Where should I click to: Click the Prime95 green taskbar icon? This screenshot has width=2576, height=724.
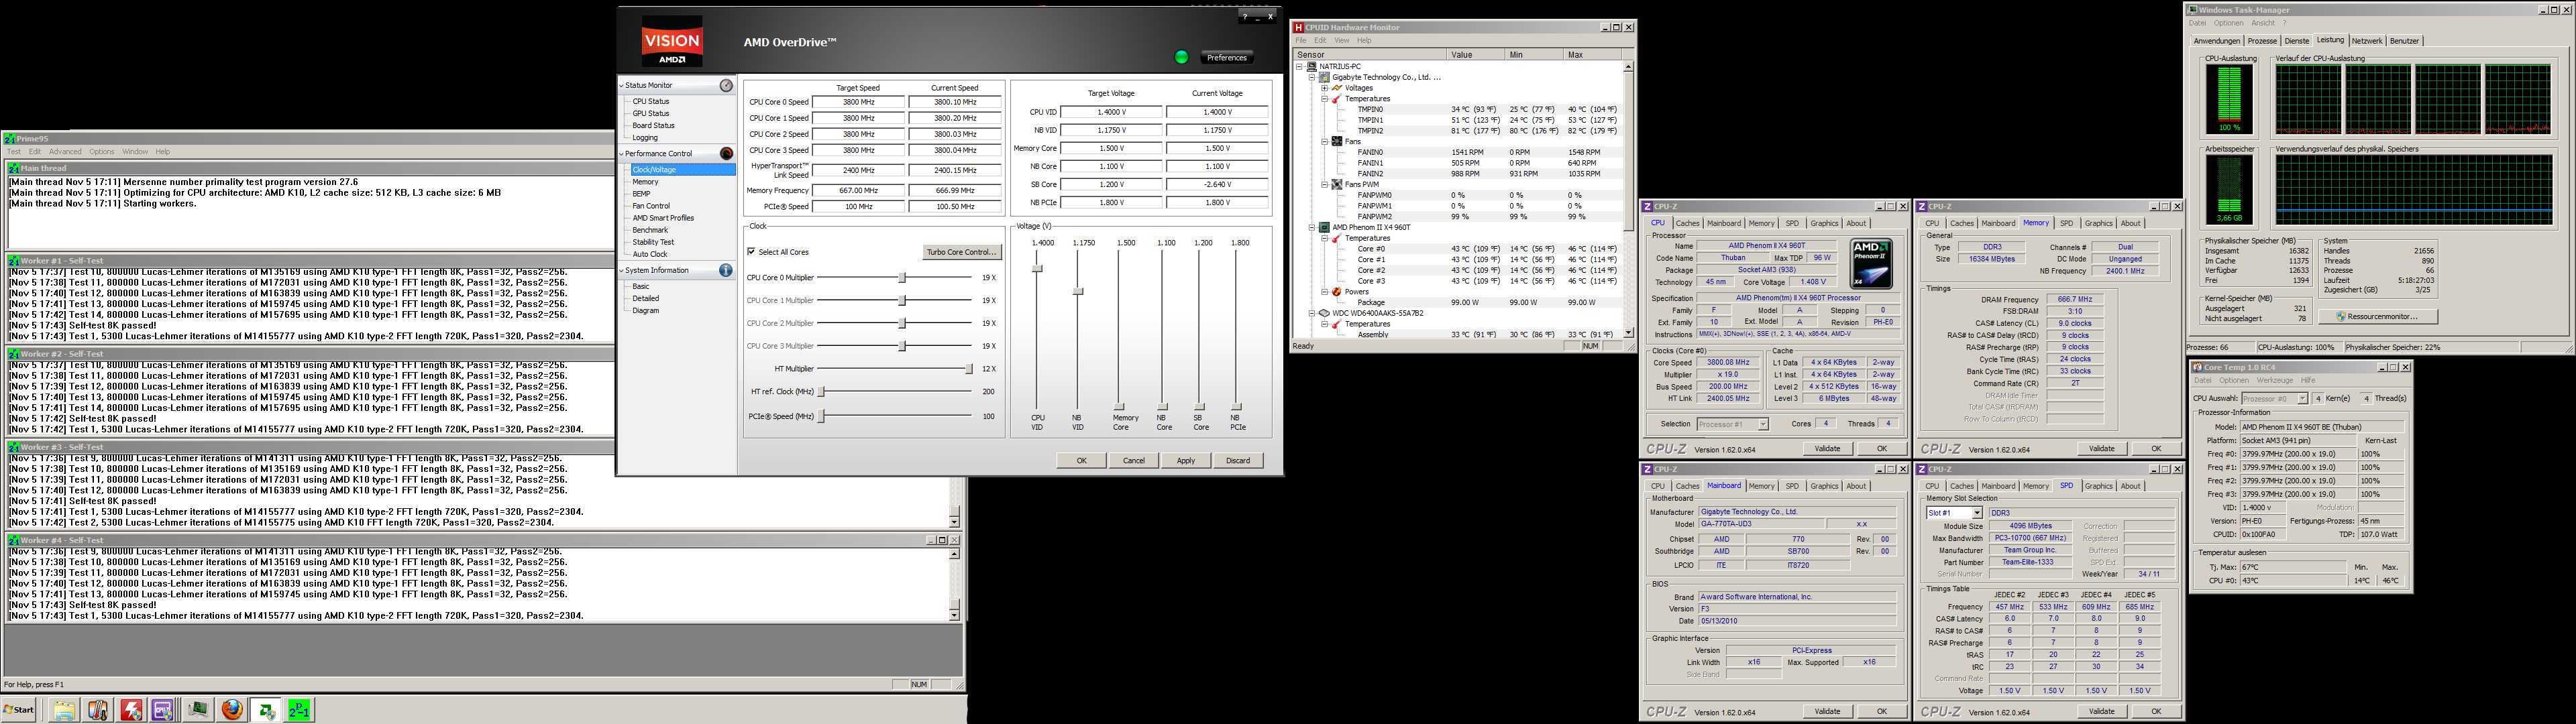click(299, 710)
